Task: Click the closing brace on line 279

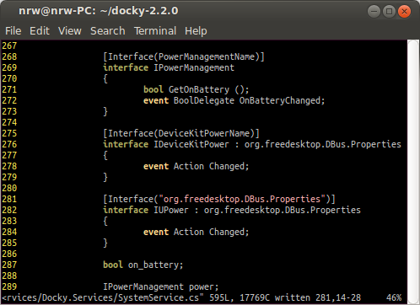Action: click(105, 177)
